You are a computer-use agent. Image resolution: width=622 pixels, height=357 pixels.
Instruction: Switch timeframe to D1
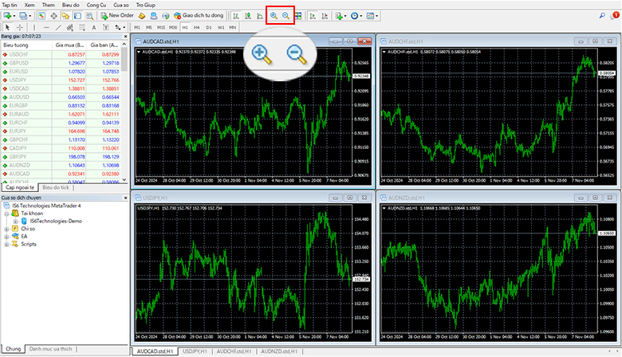point(209,27)
